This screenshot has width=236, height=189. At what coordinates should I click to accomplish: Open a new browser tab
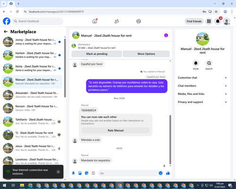click(x=18, y=4)
